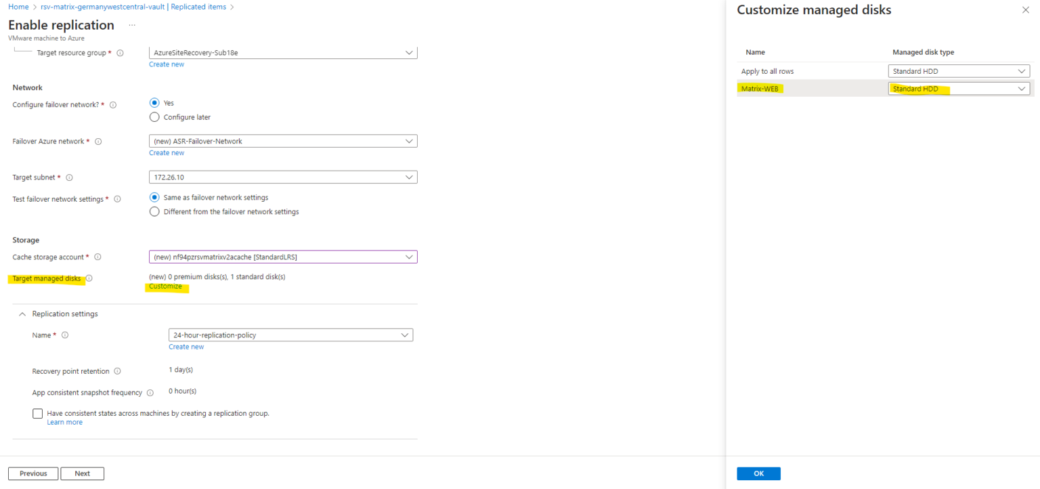Image resolution: width=1040 pixels, height=489 pixels.
Task: Click the info icon beside Configure failover network
Action: [112, 104]
